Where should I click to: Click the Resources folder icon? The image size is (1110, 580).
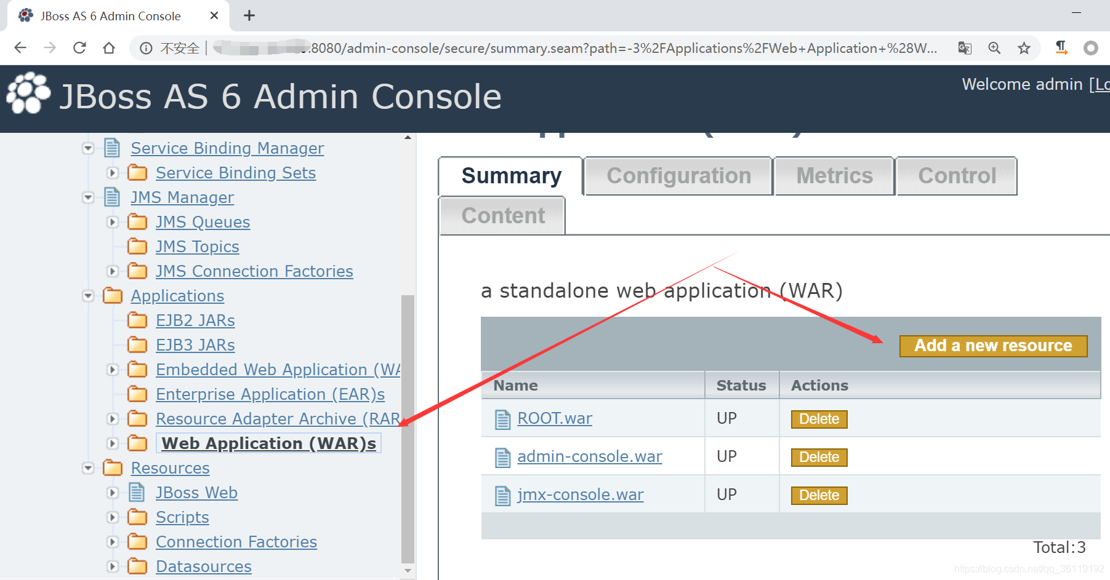pos(113,467)
